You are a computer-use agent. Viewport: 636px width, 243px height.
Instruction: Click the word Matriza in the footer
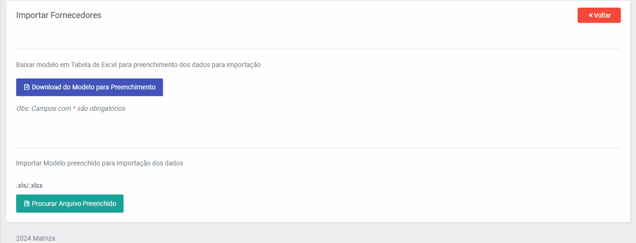(x=44, y=238)
